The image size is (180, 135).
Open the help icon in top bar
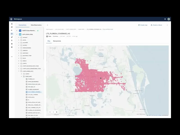(165, 19)
